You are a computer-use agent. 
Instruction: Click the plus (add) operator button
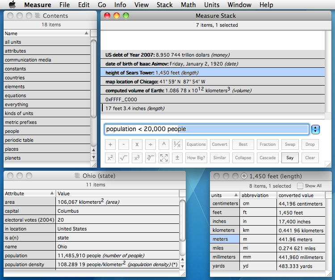point(110,144)
